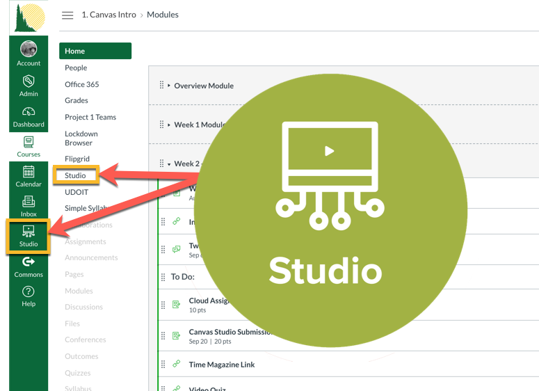Image resolution: width=539 pixels, height=391 pixels.
Task: Expand the Overview Module
Action: click(169, 86)
